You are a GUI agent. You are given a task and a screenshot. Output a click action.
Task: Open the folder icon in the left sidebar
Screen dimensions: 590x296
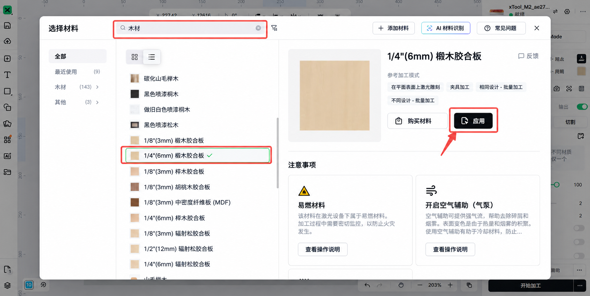(x=7, y=172)
